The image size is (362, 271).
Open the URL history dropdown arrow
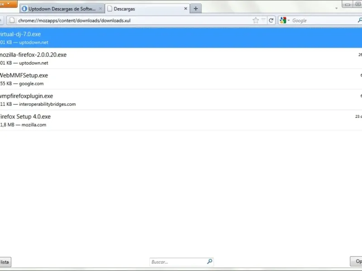(x=263, y=20)
